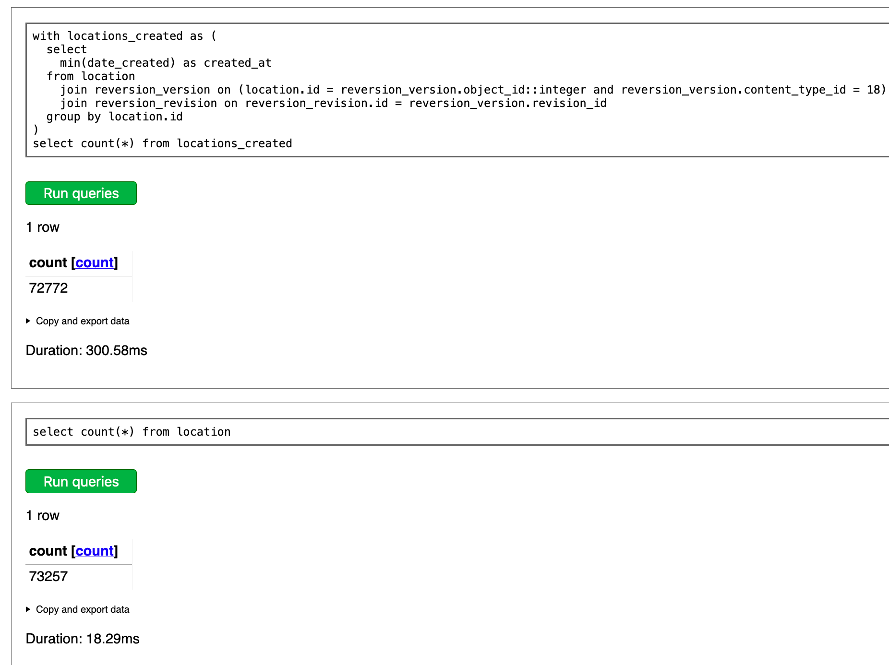Click the disclosure triangle beside first export option
This screenshot has height=665, width=889.
(27, 321)
